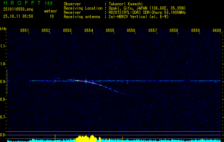Click the 25.10.11 05:50 timestamp
The image size is (224, 142).
(18, 16)
